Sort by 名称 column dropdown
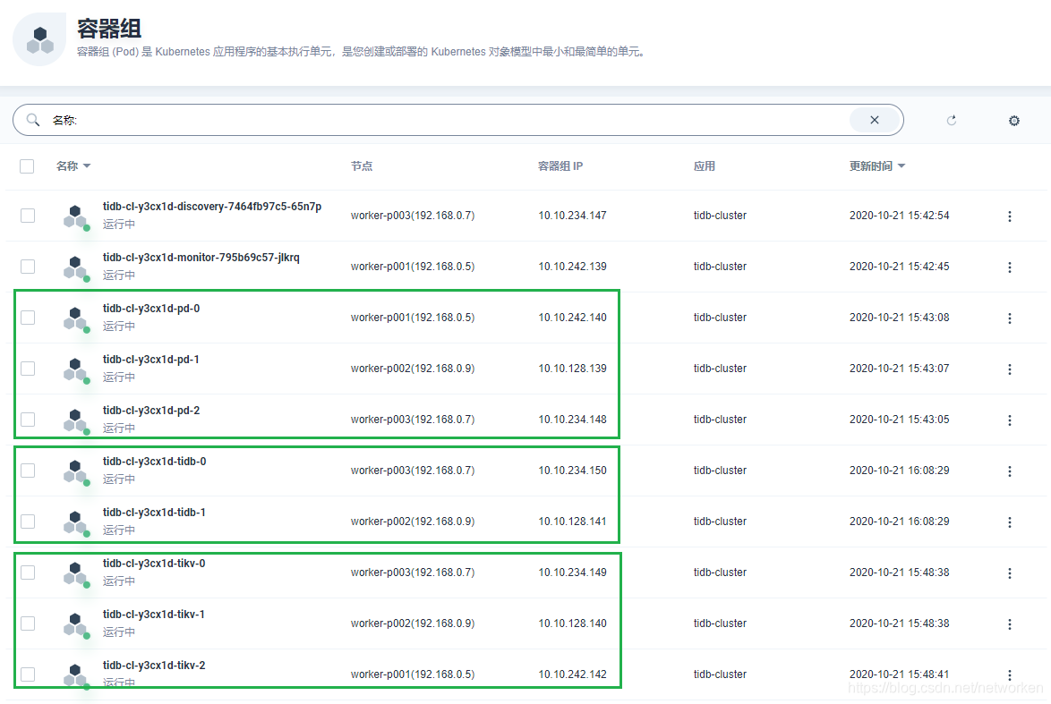Viewport: 1051px width, 704px height. click(x=73, y=166)
